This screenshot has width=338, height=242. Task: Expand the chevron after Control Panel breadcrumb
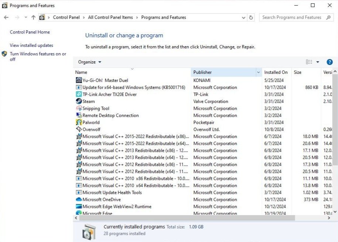click(84, 17)
